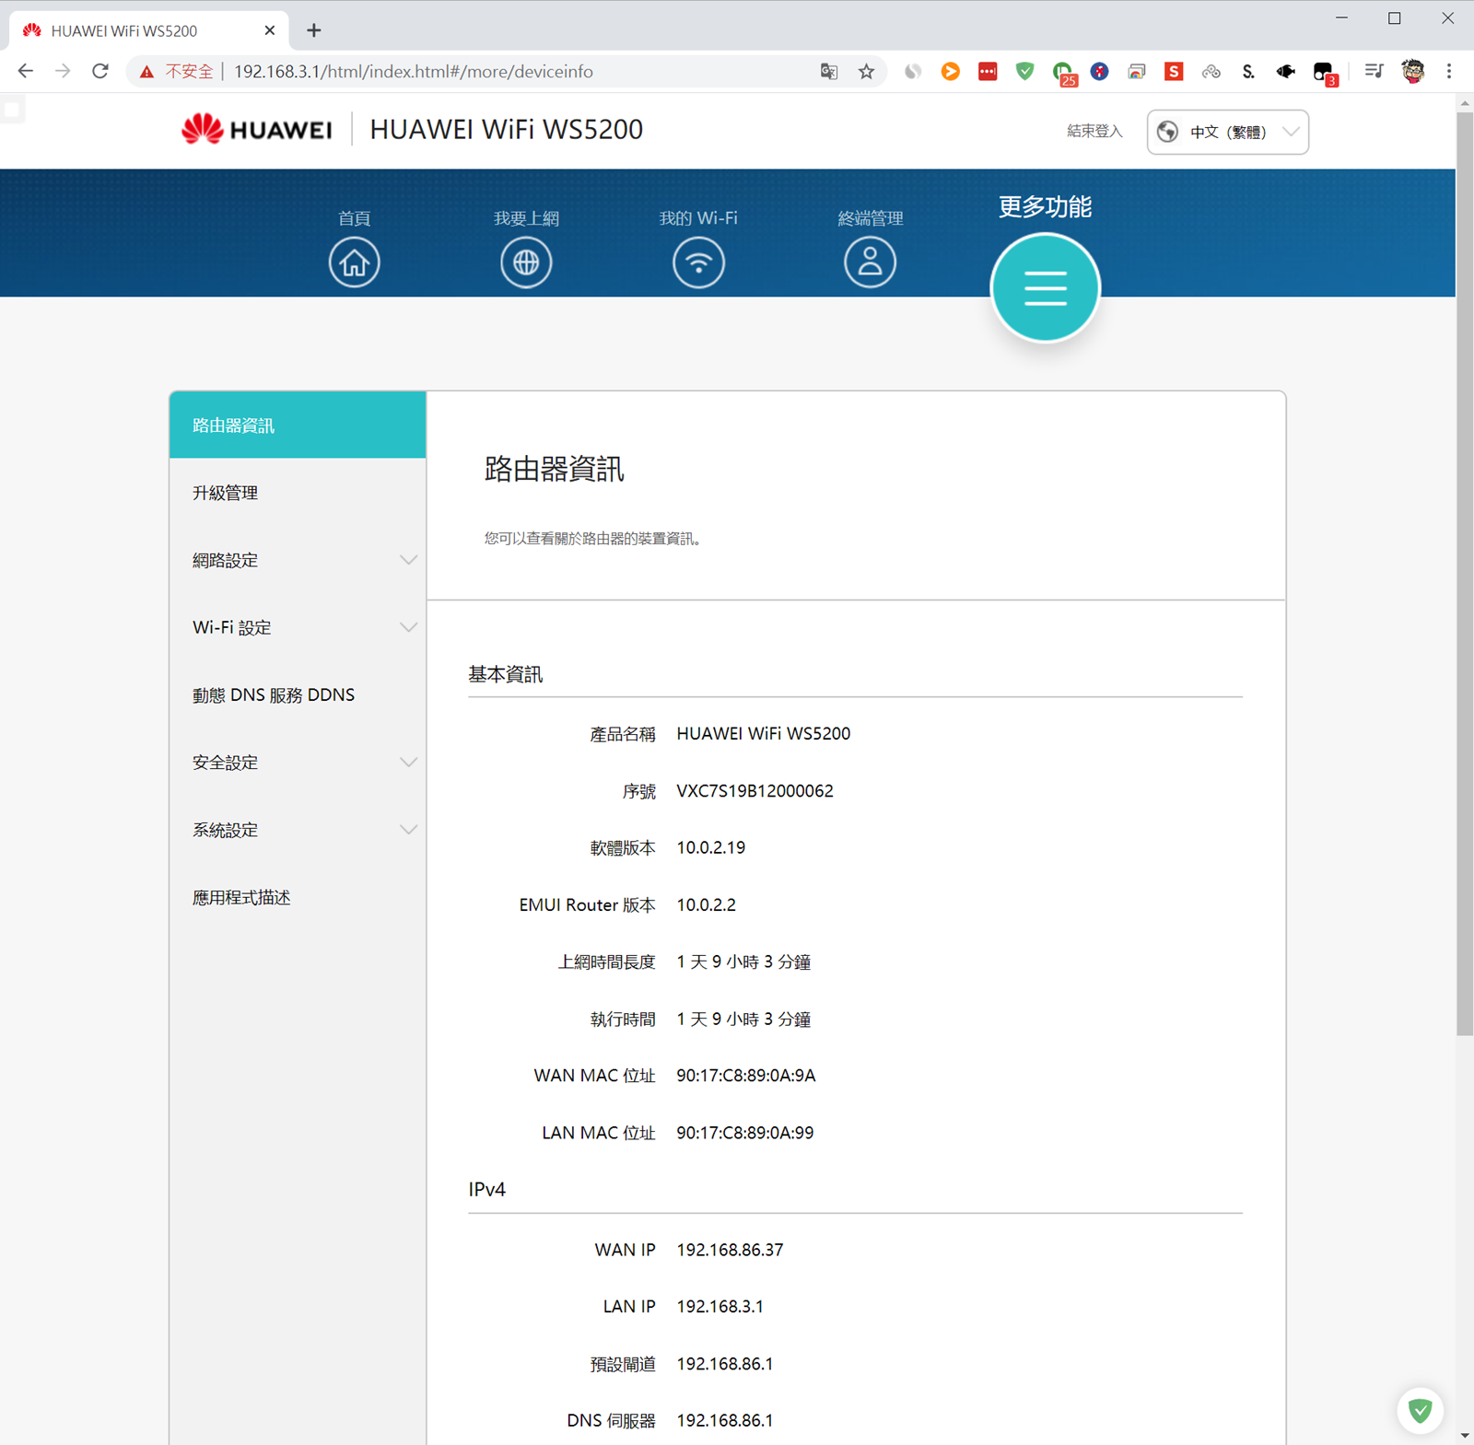1474x1445 pixels.
Task: Click the Google Translate icon in address bar
Action: click(829, 72)
